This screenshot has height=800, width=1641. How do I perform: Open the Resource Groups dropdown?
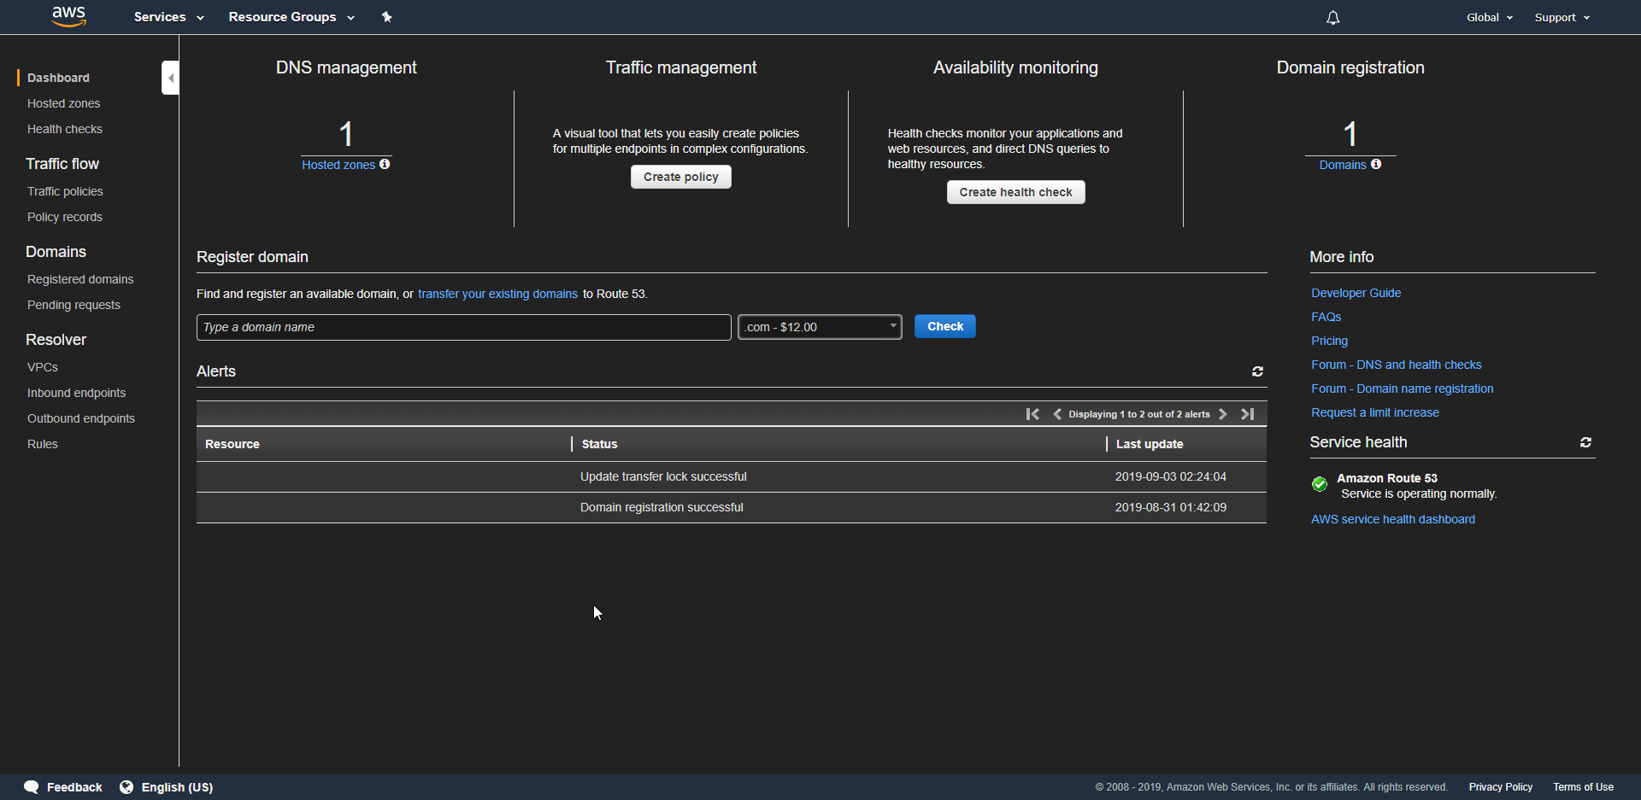coord(291,17)
